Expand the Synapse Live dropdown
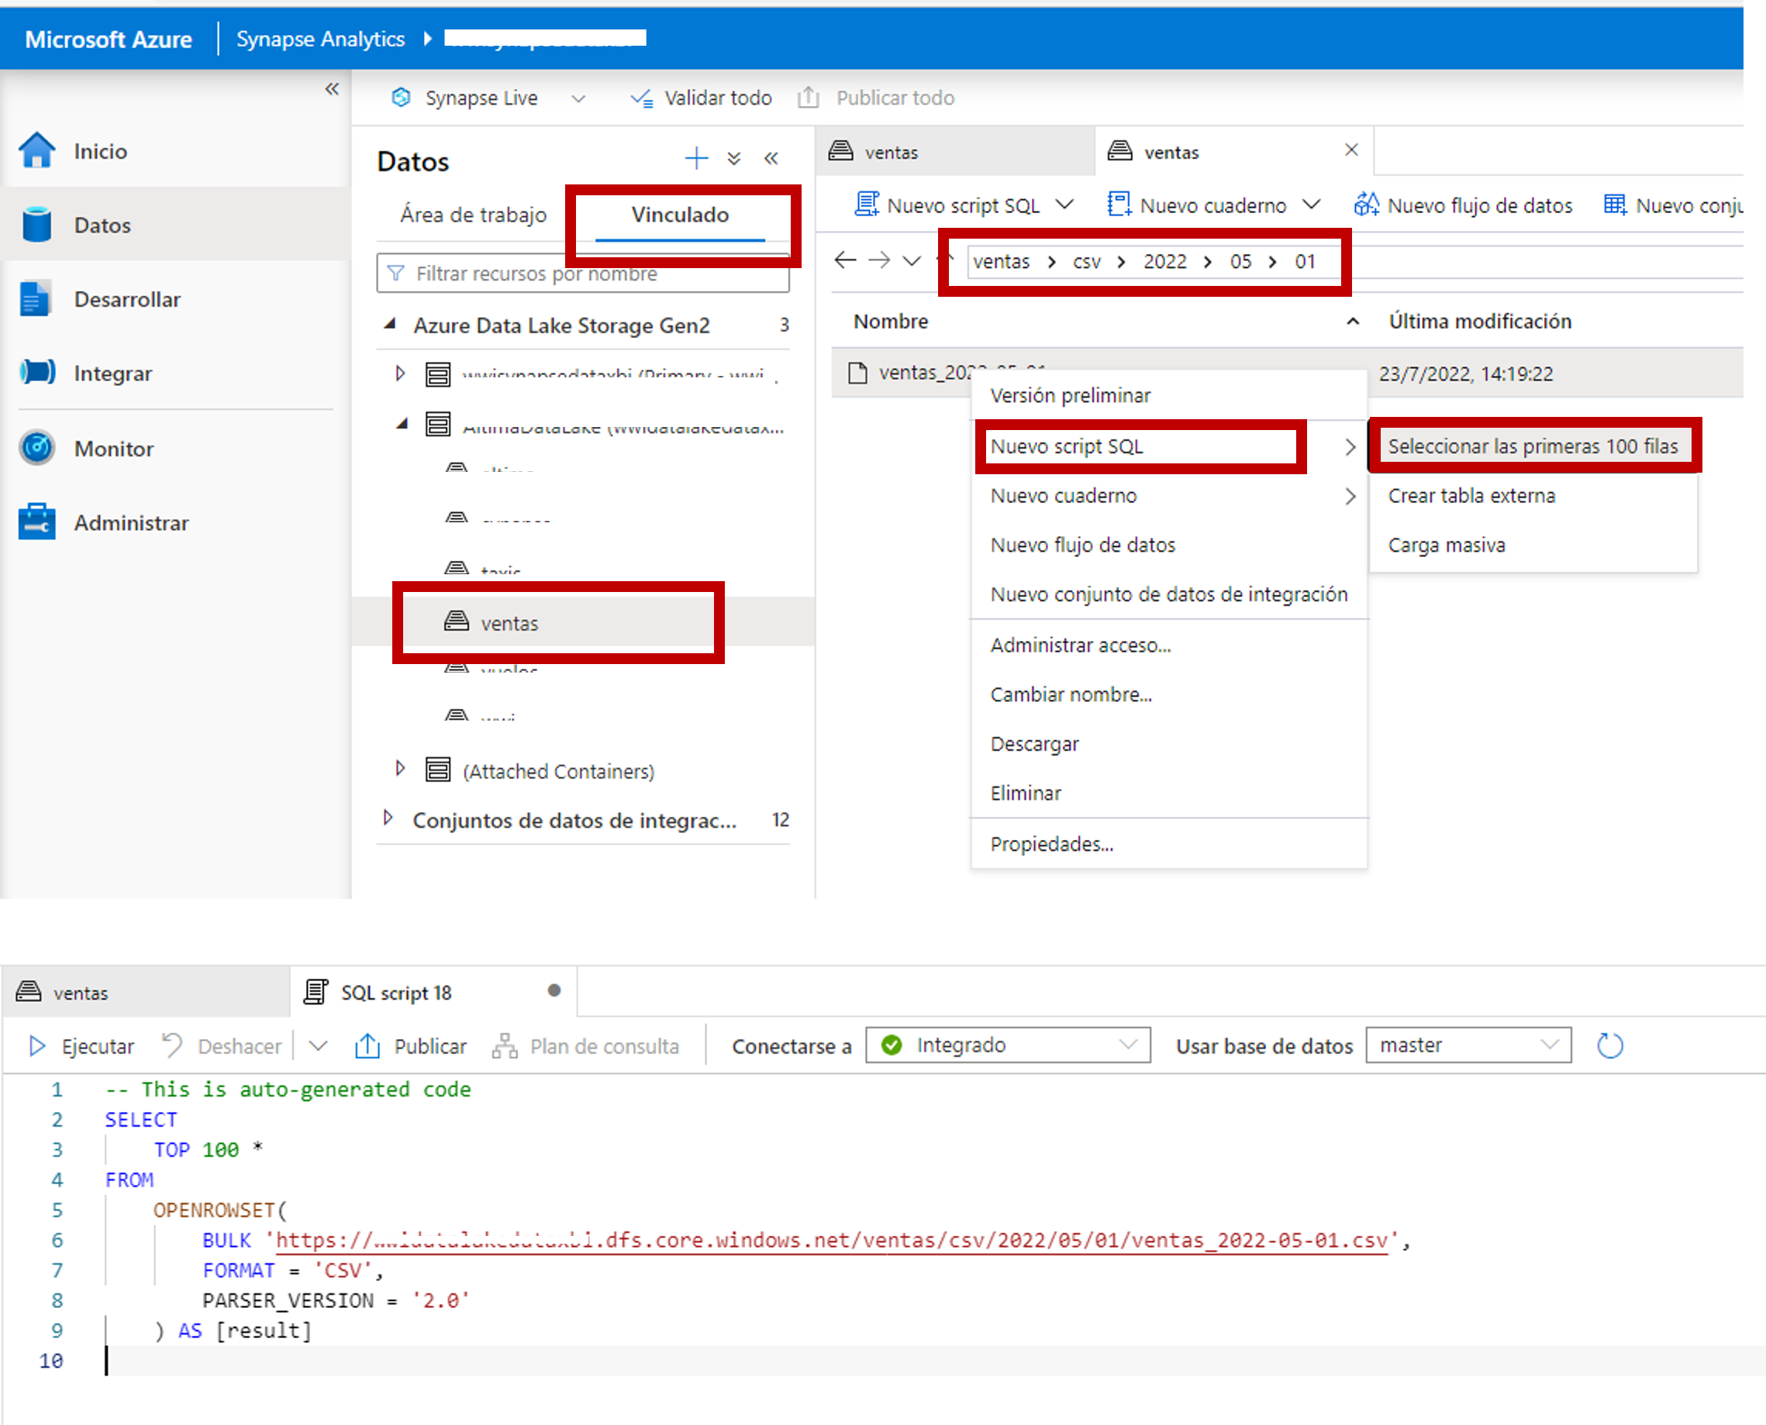 (579, 98)
